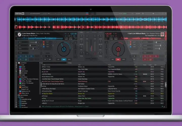182x126 pixels.
Task: Open the first effect dropdown on right deck
Action: click(148, 42)
